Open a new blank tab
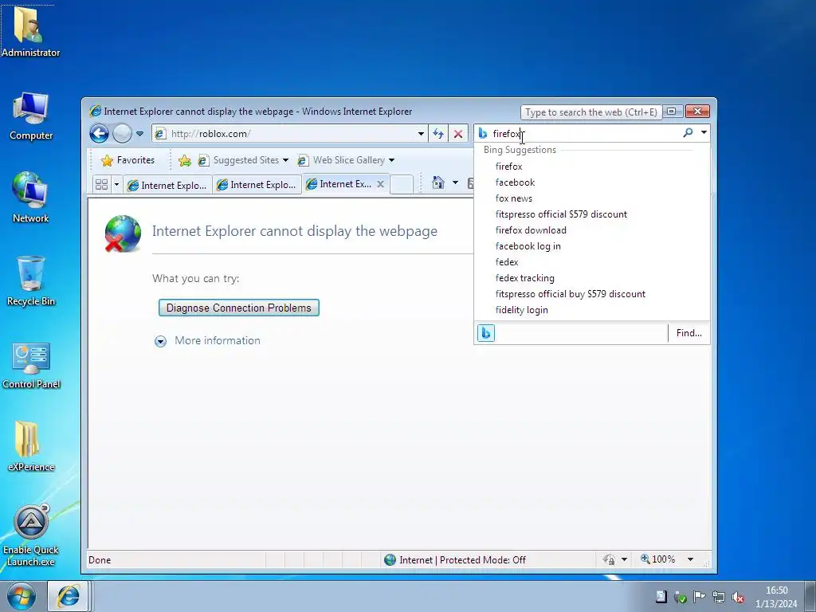The width and height of the screenshot is (816, 612). [x=402, y=184]
